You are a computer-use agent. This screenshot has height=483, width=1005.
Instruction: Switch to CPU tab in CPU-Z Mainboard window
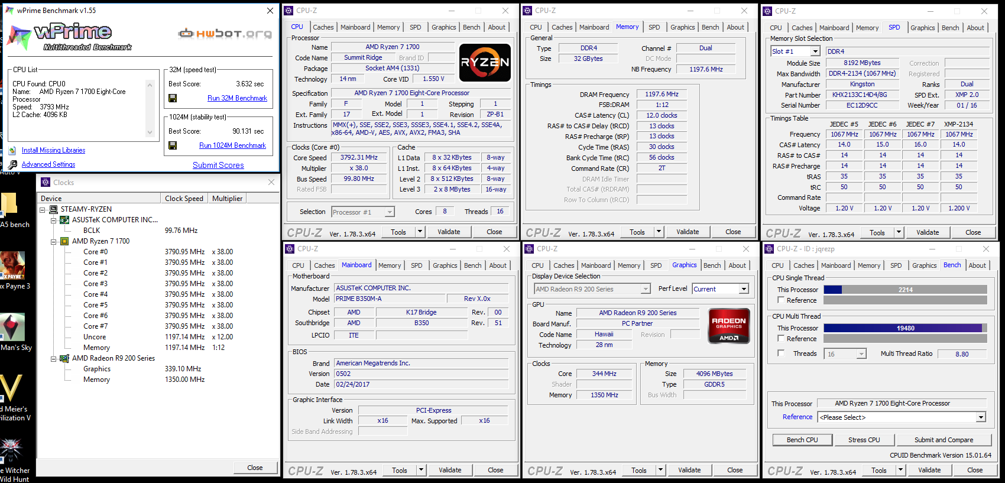click(298, 265)
